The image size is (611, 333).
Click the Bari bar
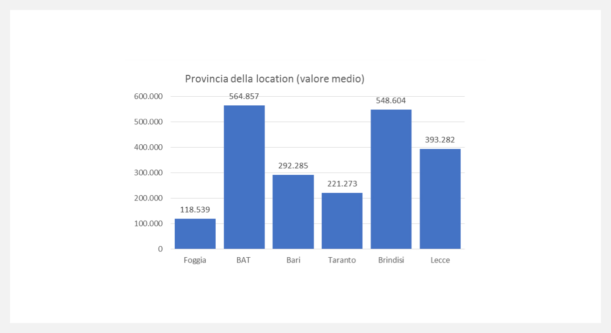pos(293,212)
